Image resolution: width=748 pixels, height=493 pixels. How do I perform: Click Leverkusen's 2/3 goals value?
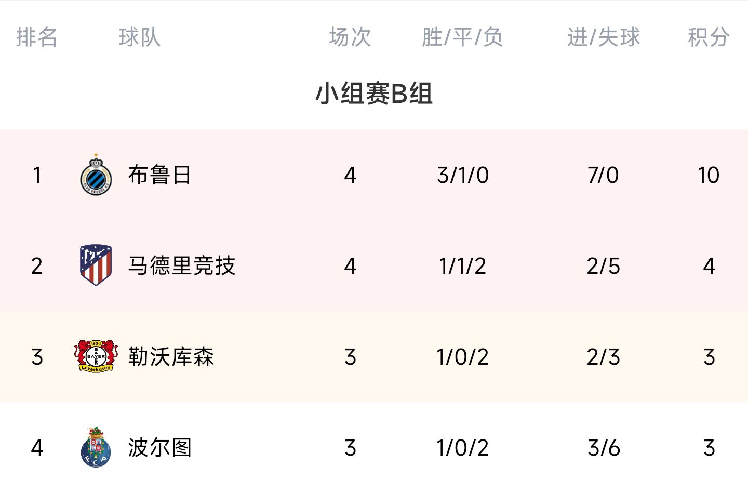(x=604, y=357)
